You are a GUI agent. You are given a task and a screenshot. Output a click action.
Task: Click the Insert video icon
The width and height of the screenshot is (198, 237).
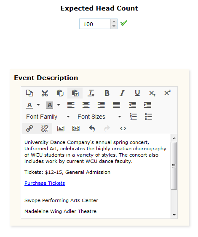click(x=76, y=128)
